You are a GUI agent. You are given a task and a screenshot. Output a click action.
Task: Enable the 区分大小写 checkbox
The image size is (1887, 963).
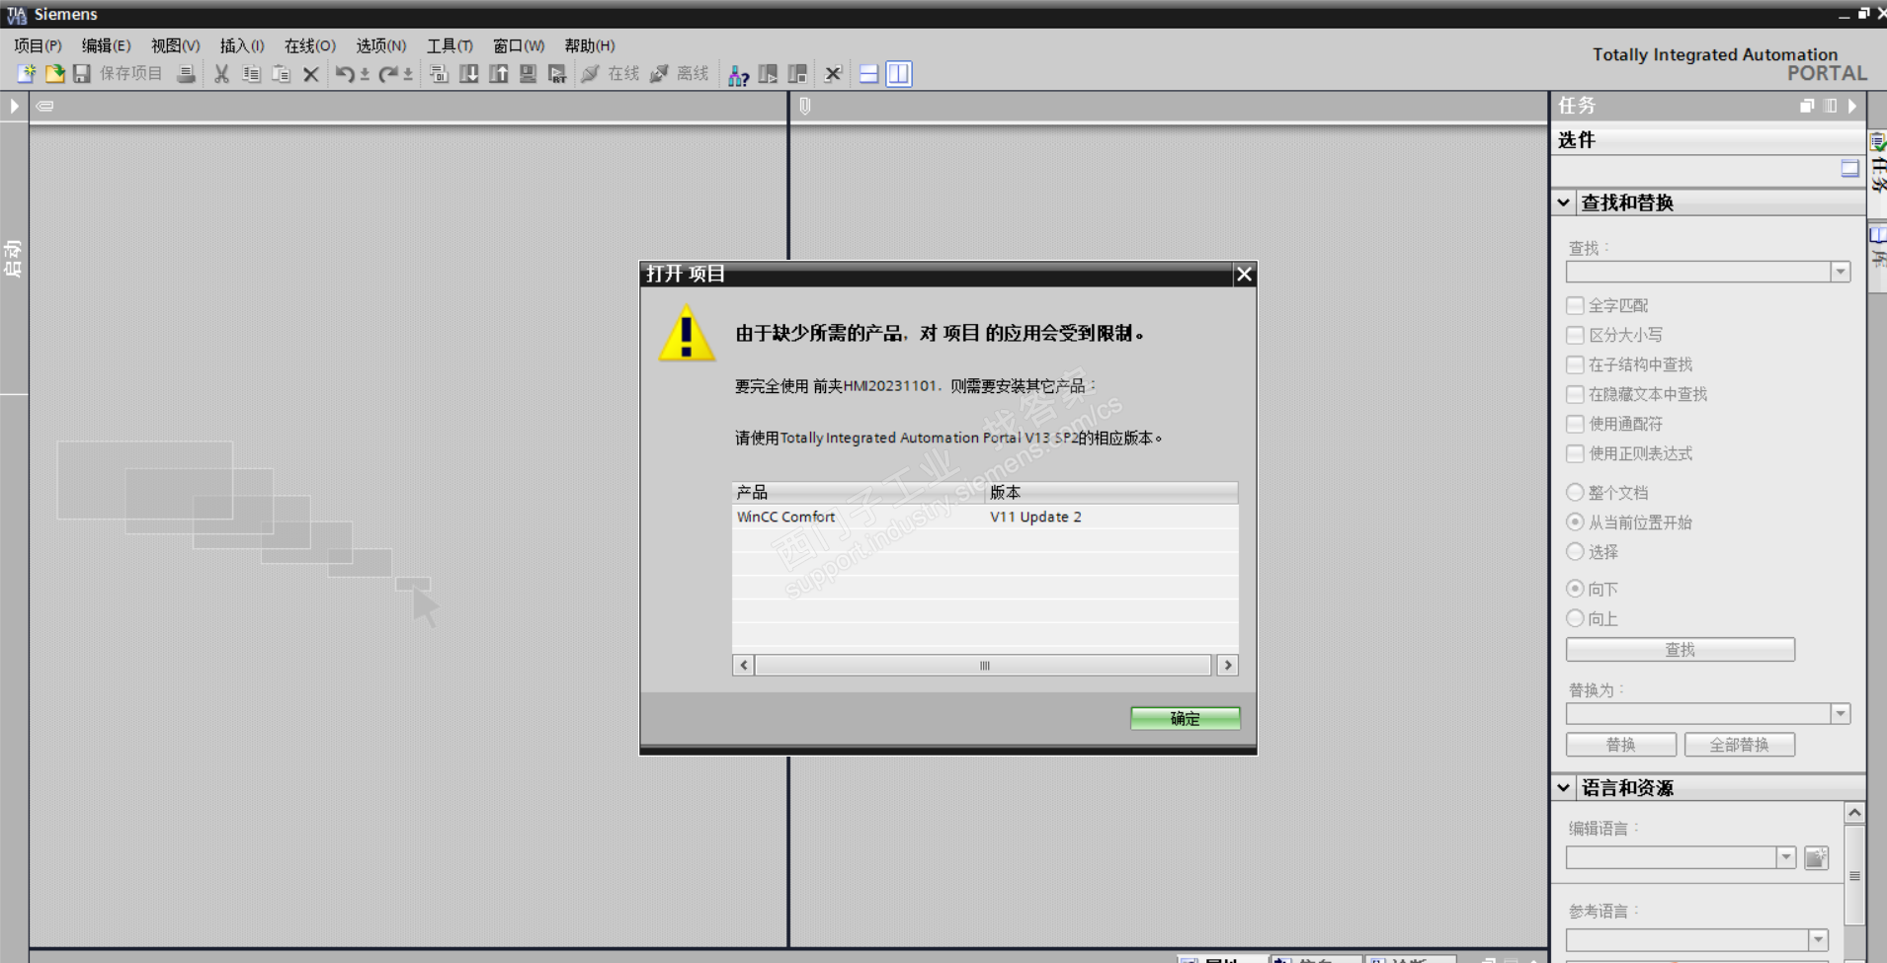(1576, 336)
